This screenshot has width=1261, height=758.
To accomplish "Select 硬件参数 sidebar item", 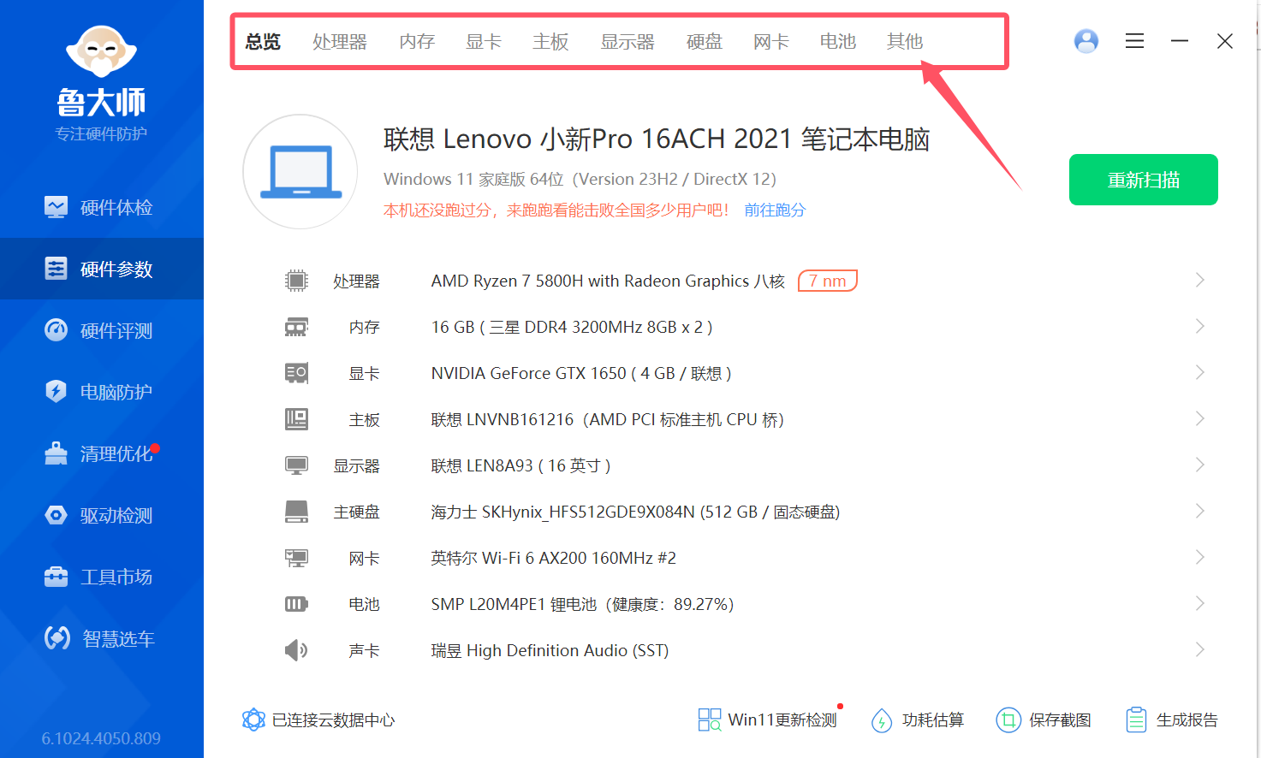I will 102,269.
